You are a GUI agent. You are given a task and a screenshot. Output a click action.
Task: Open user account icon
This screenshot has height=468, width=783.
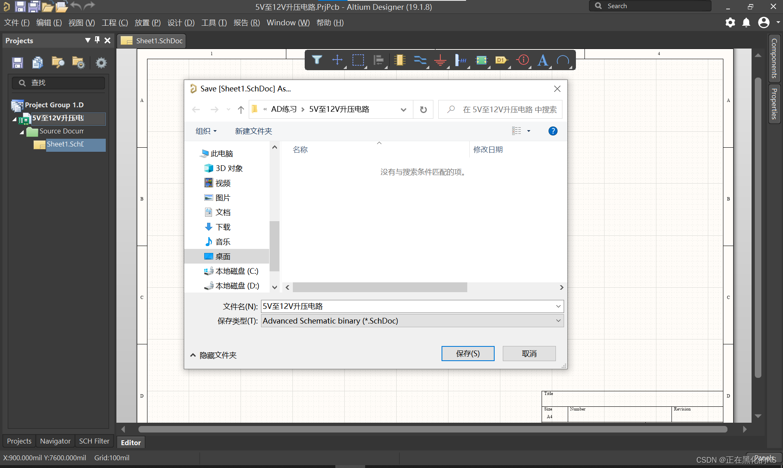click(x=764, y=22)
